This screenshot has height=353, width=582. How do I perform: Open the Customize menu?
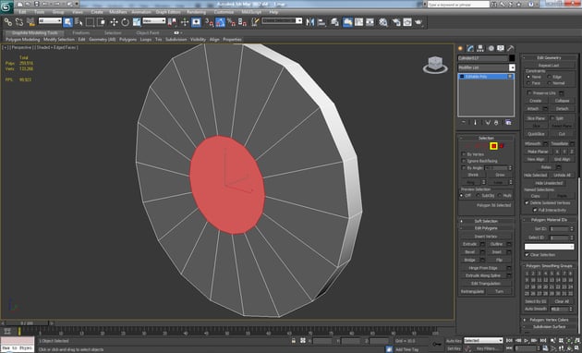pos(224,12)
